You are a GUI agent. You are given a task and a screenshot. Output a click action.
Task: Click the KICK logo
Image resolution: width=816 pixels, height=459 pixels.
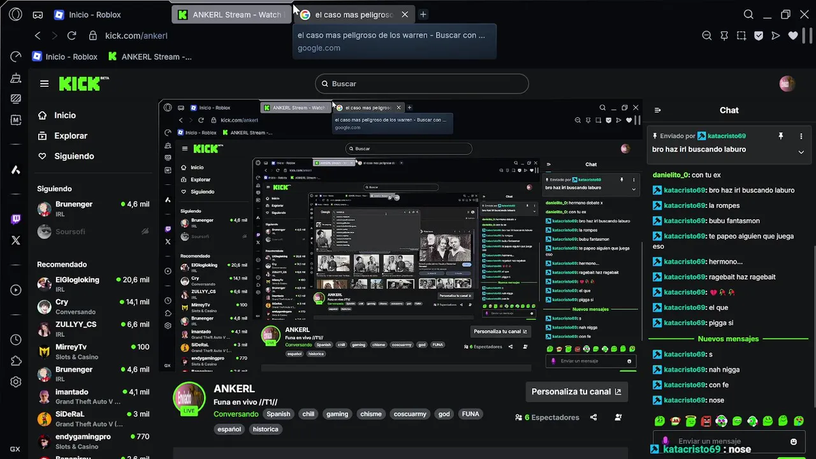(84, 84)
